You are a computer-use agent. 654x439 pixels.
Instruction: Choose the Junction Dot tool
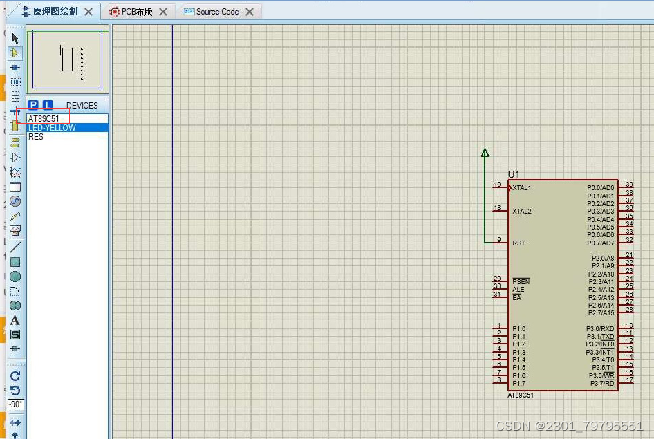click(x=15, y=67)
